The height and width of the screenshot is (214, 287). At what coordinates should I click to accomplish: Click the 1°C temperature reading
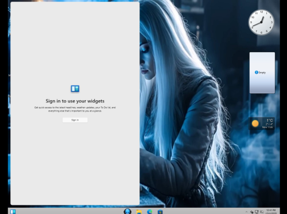pos(270,120)
